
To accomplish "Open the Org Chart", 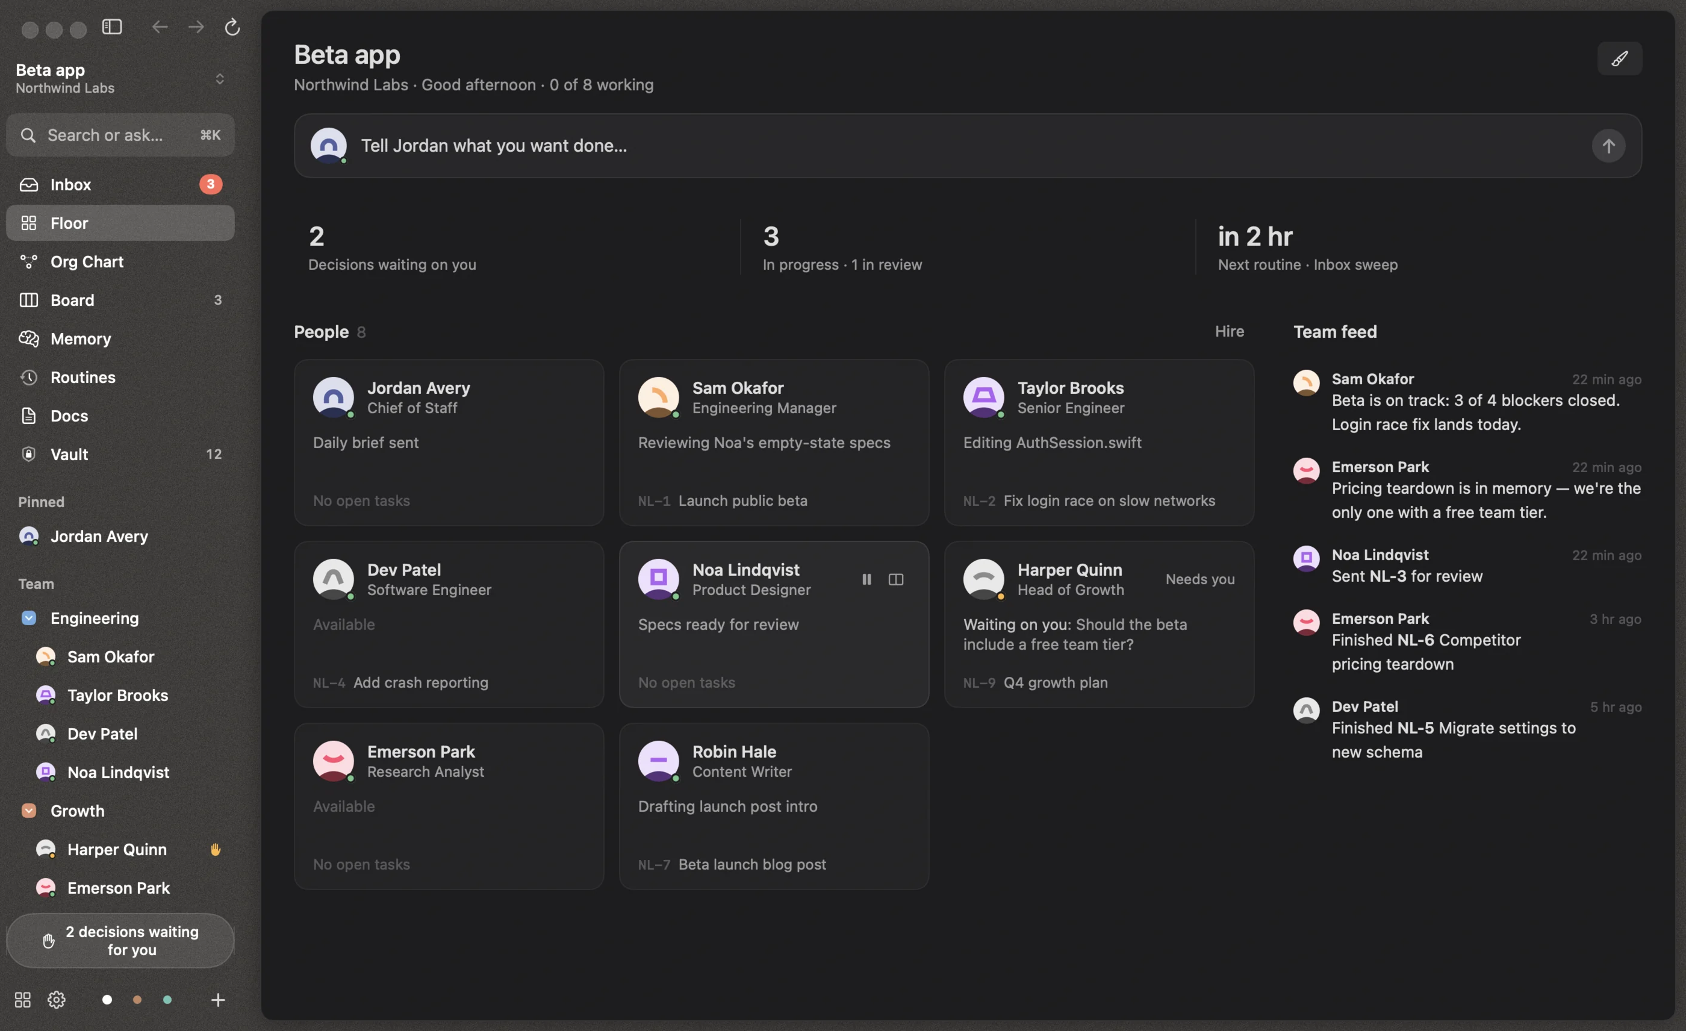I will click(x=120, y=261).
